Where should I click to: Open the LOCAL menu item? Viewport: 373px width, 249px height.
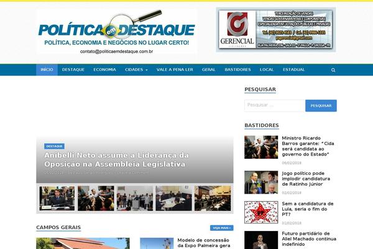(x=267, y=70)
